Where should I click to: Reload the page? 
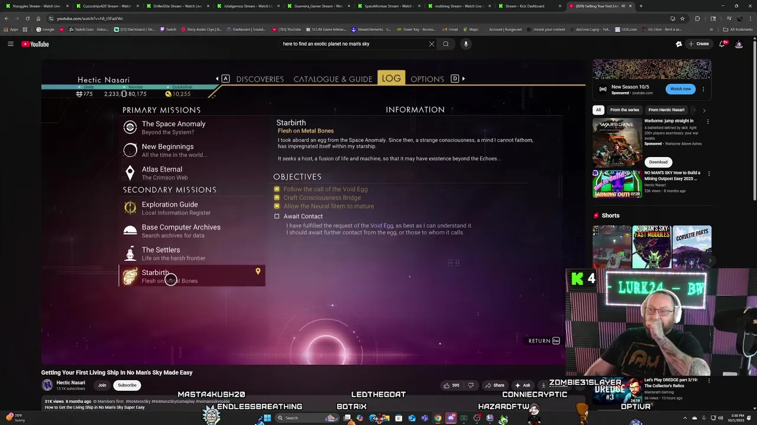pos(27,18)
